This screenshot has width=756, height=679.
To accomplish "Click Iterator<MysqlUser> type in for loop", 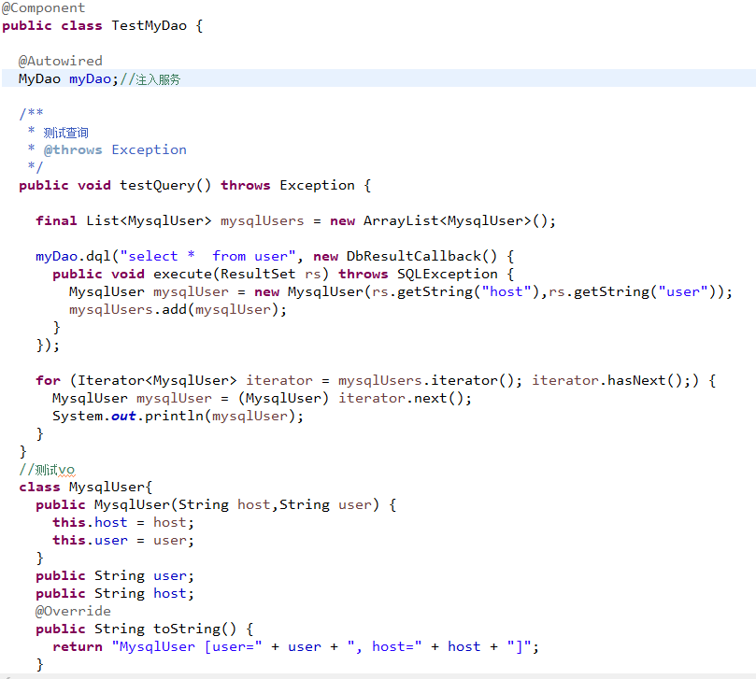I will click(x=157, y=381).
